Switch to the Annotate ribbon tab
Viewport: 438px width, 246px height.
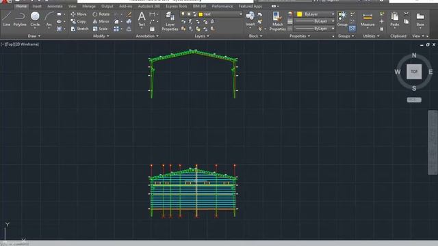point(55,6)
